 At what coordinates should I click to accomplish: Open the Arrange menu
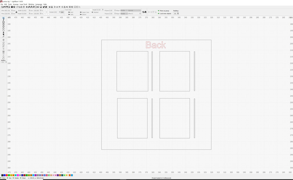click(16, 4)
